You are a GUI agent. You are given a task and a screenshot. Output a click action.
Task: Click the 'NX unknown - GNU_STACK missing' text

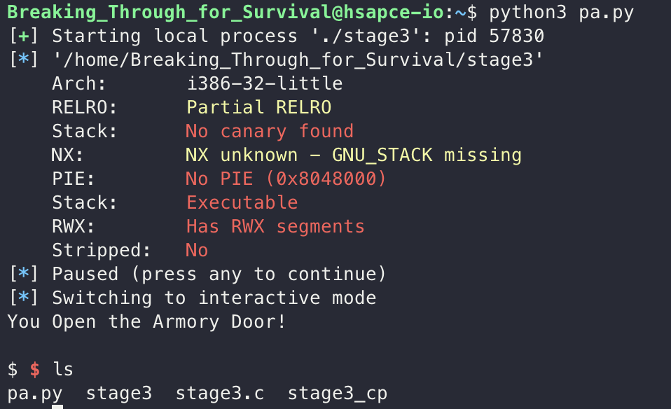click(354, 155)
